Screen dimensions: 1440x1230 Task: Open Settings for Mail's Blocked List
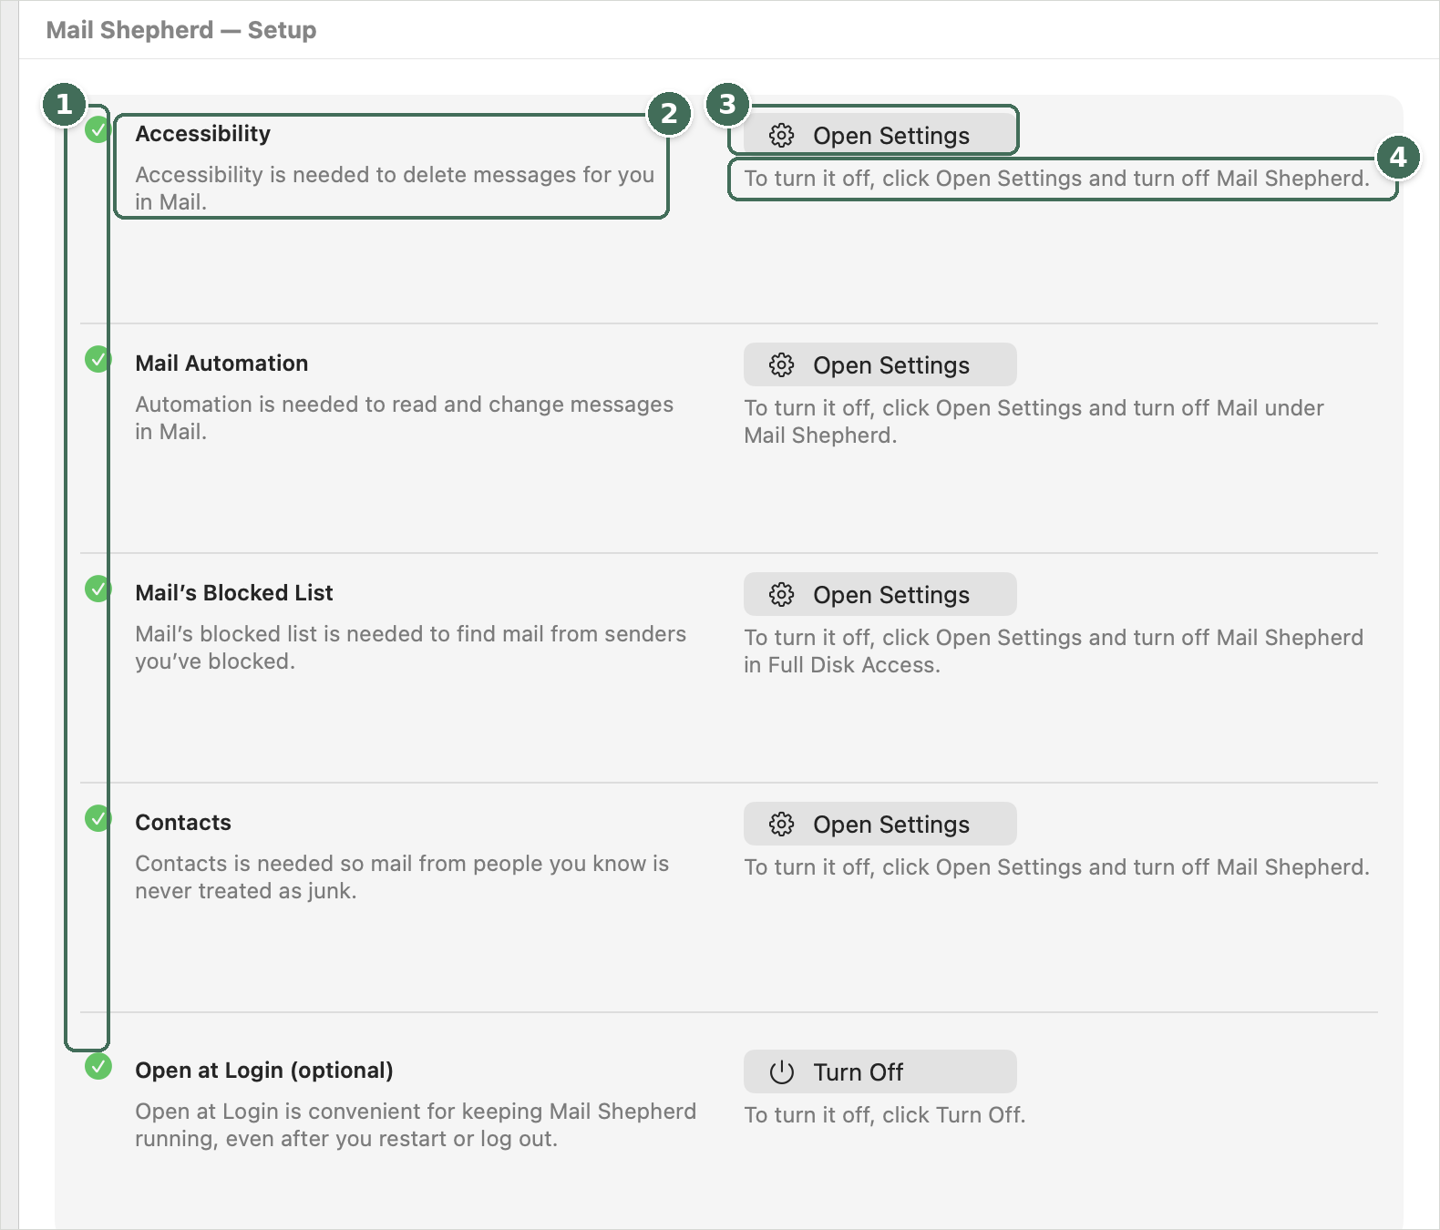point(879,594)
